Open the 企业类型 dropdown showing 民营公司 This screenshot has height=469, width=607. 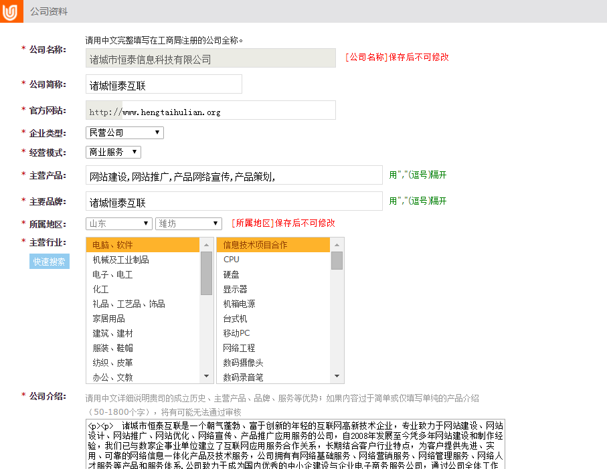click(x=124, y=133)
